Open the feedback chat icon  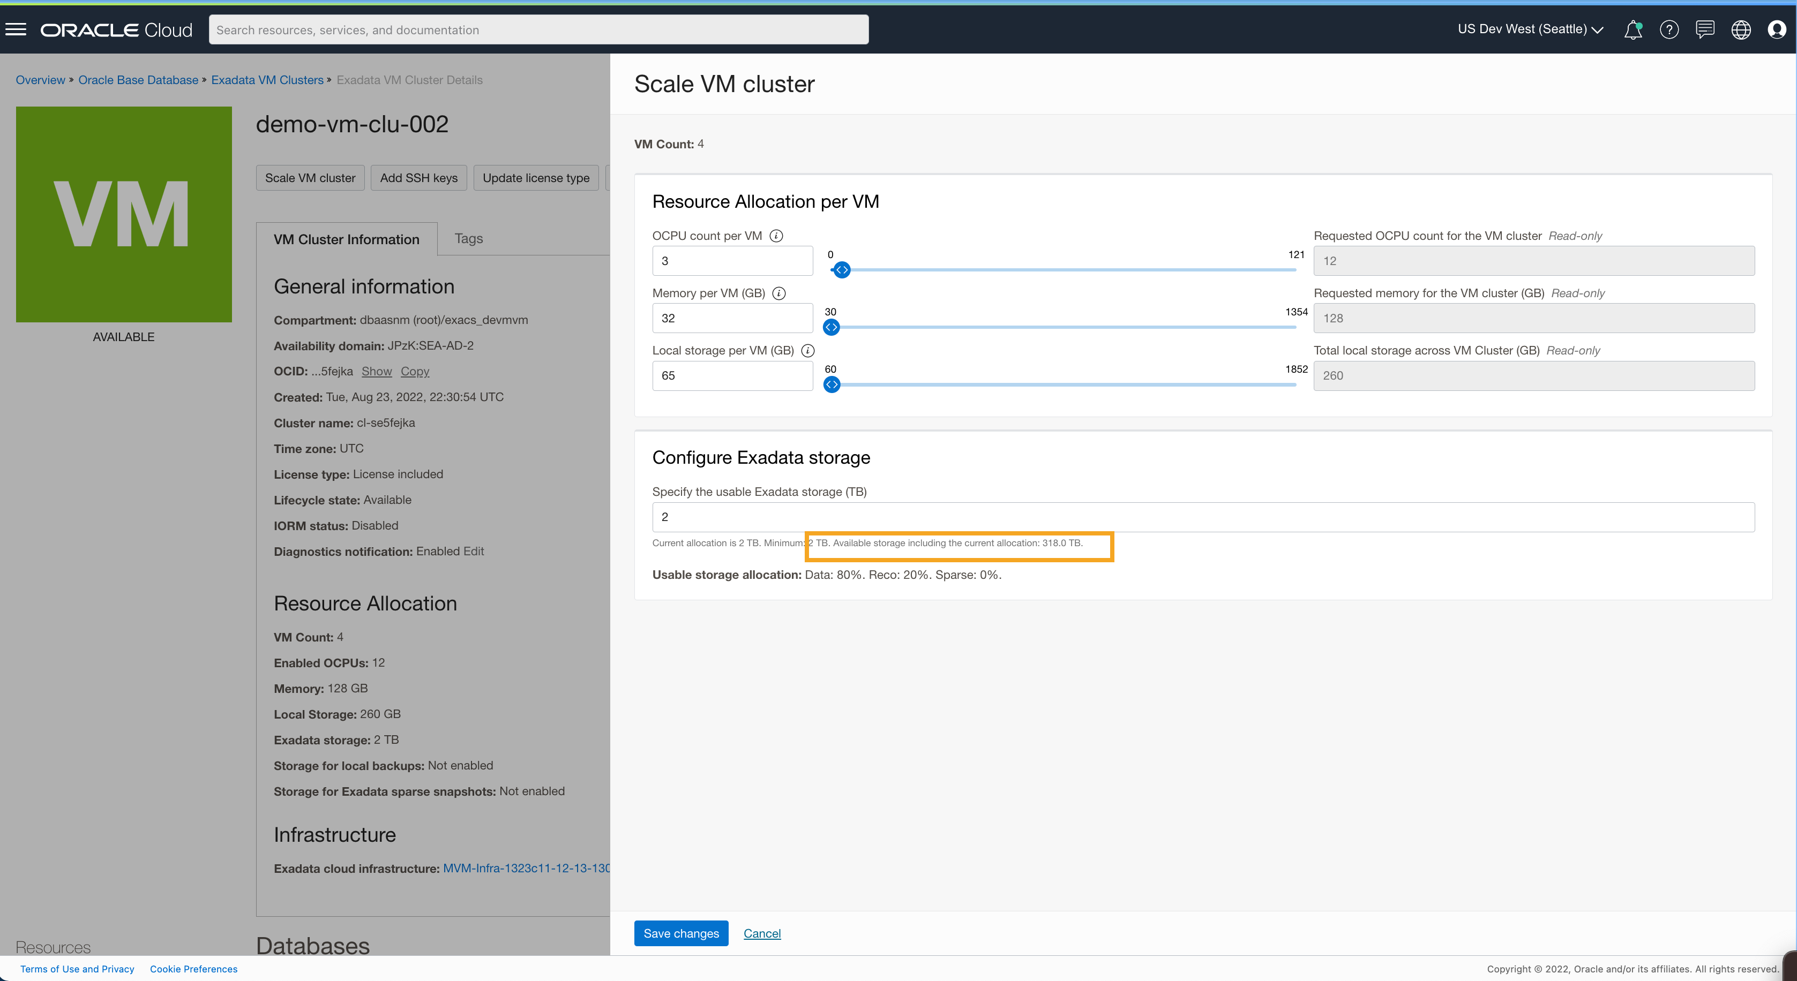tap(1705, 29)
